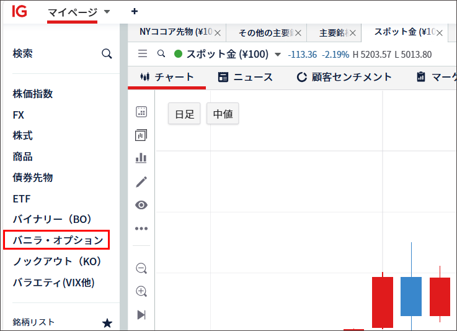Select the pencil drawing tool

click(x=141, y=181)
